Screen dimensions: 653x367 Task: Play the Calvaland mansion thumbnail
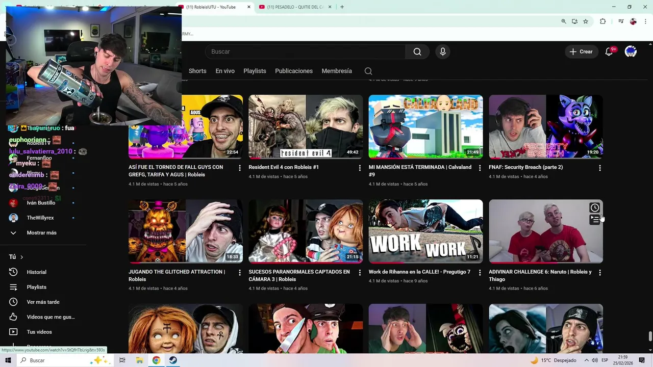[x=426, y=127]
